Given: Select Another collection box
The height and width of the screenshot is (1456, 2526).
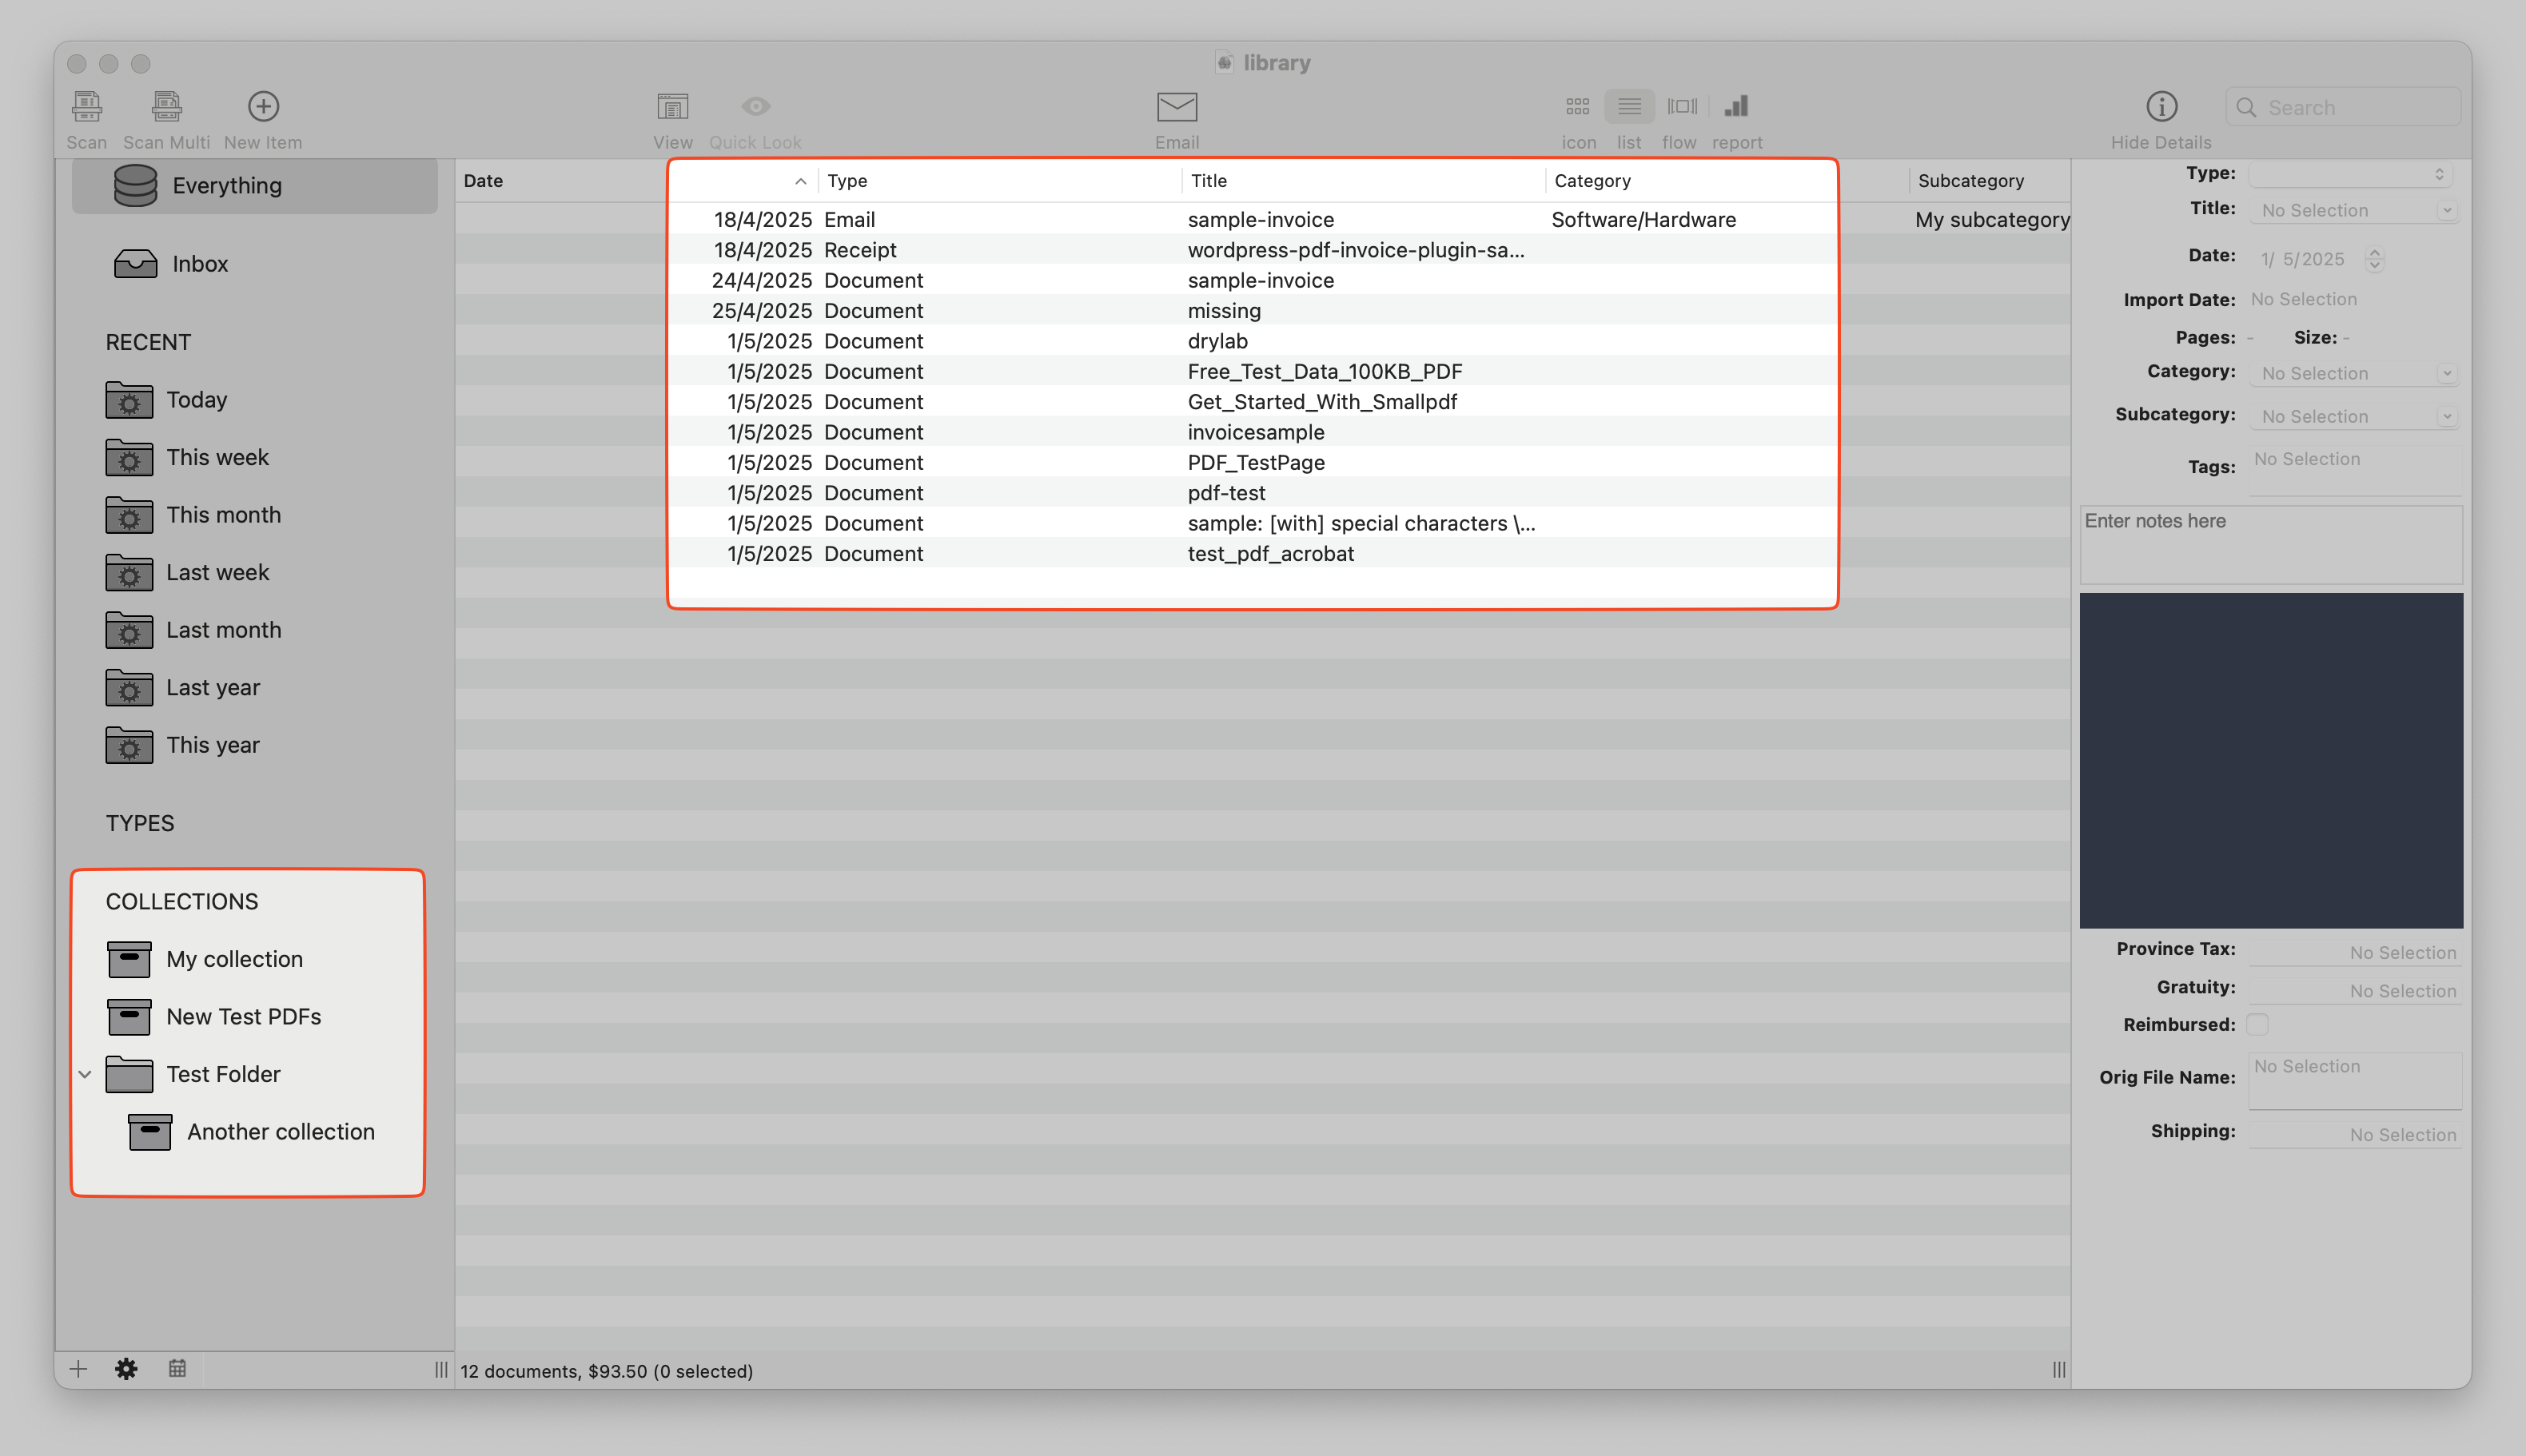Looking at the screenshot, I should 150,1132.
